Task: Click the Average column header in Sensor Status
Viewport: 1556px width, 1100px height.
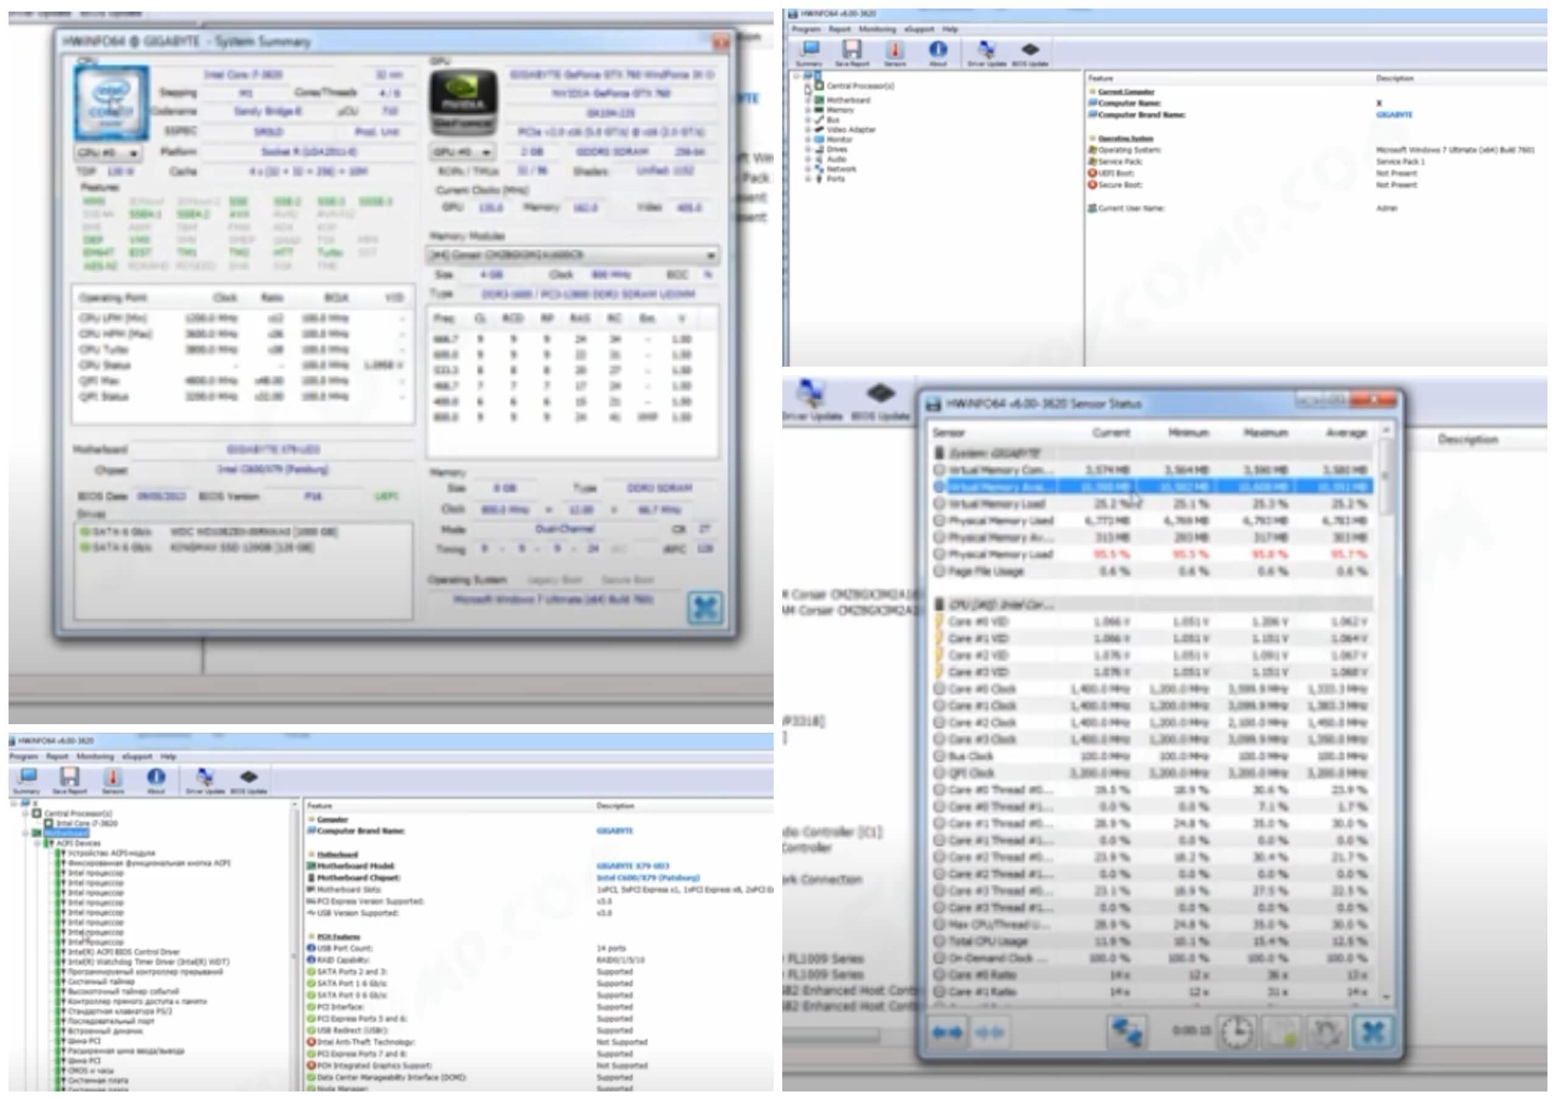Action: (x=1346, y=433)
